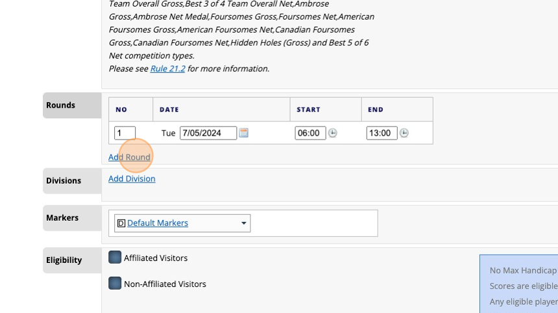Click the 13:00 end time field
558x313 pixels.
point(382,133)
